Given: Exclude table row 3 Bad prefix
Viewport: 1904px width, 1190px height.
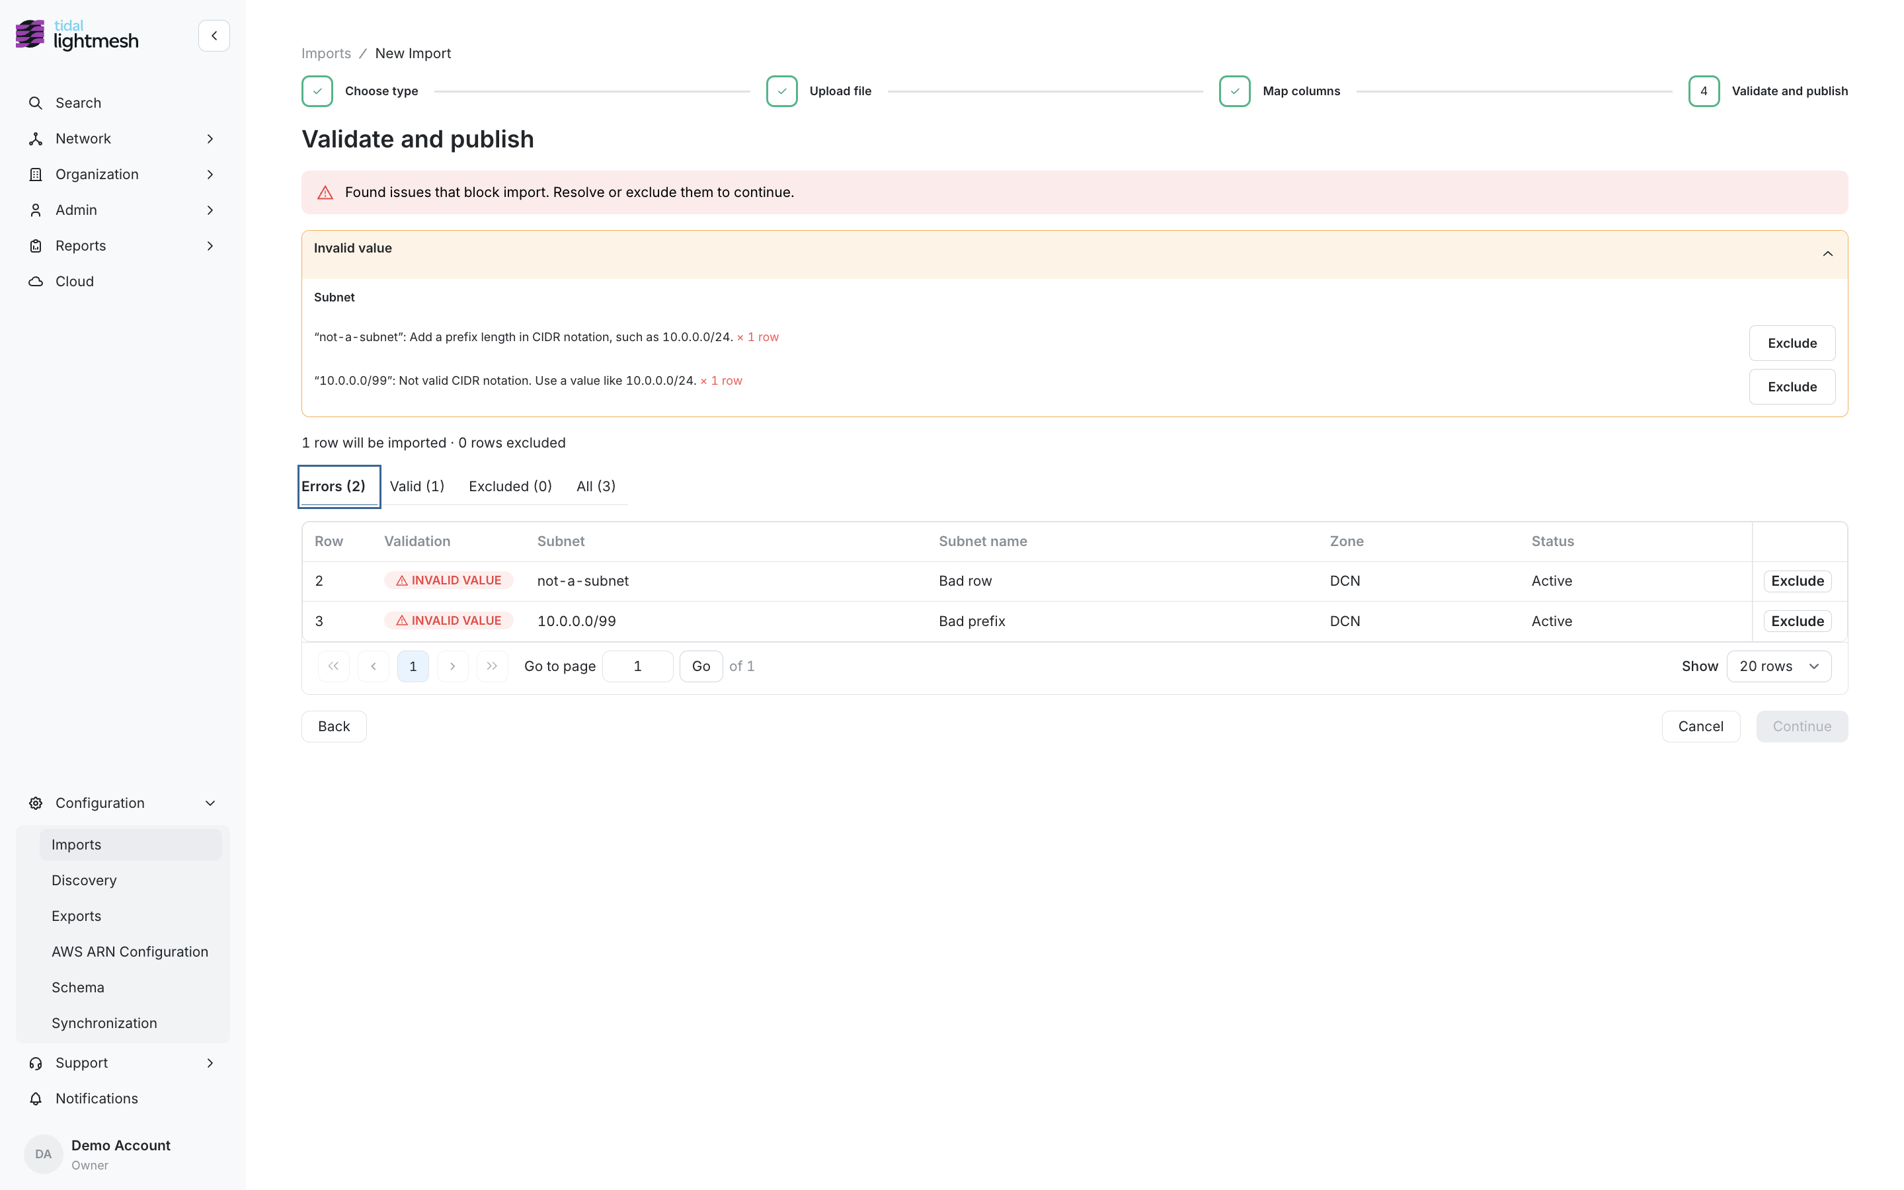Looking at the screenshot, I should coord(1797,621).
